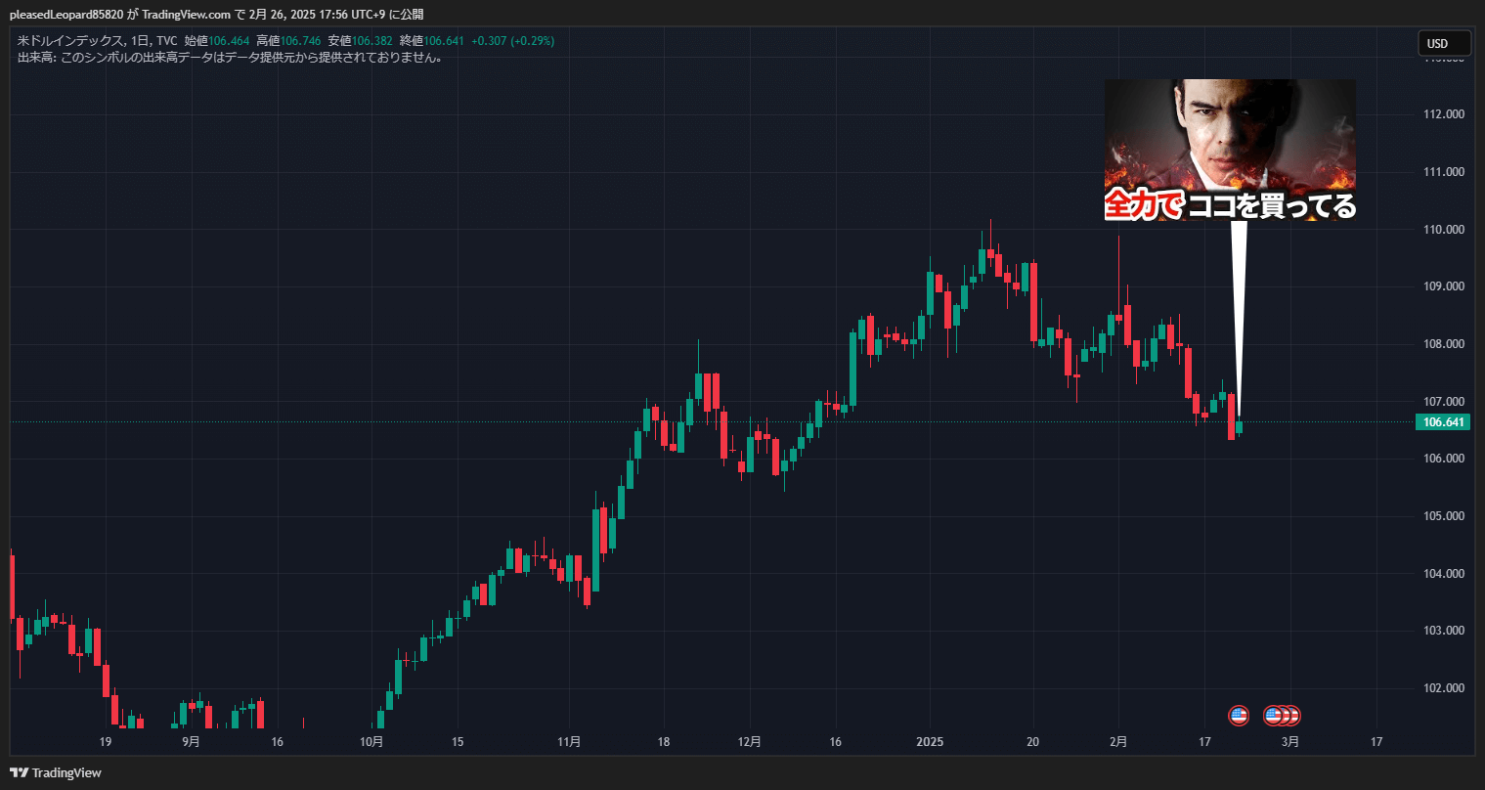
Task: Select the 全力でココを買ってる text annotation
Action: click(1229, 205)
